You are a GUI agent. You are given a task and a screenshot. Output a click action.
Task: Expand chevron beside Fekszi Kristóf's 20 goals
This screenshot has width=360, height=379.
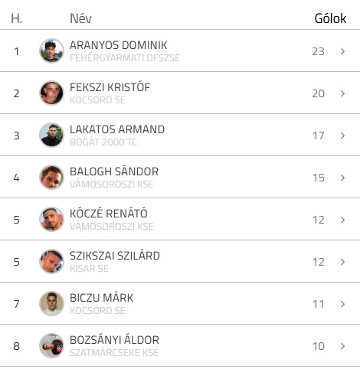coord(342,93)
